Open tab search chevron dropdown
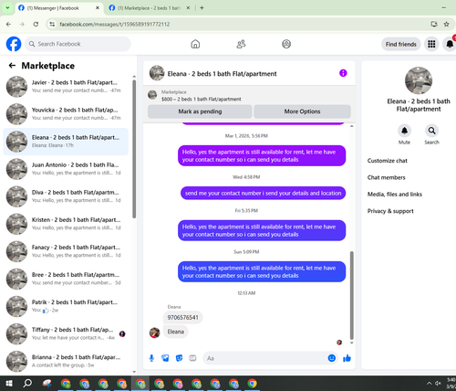The width and height of the screenshot is (456, 391). pyautogui.click(x=7, y=8)
